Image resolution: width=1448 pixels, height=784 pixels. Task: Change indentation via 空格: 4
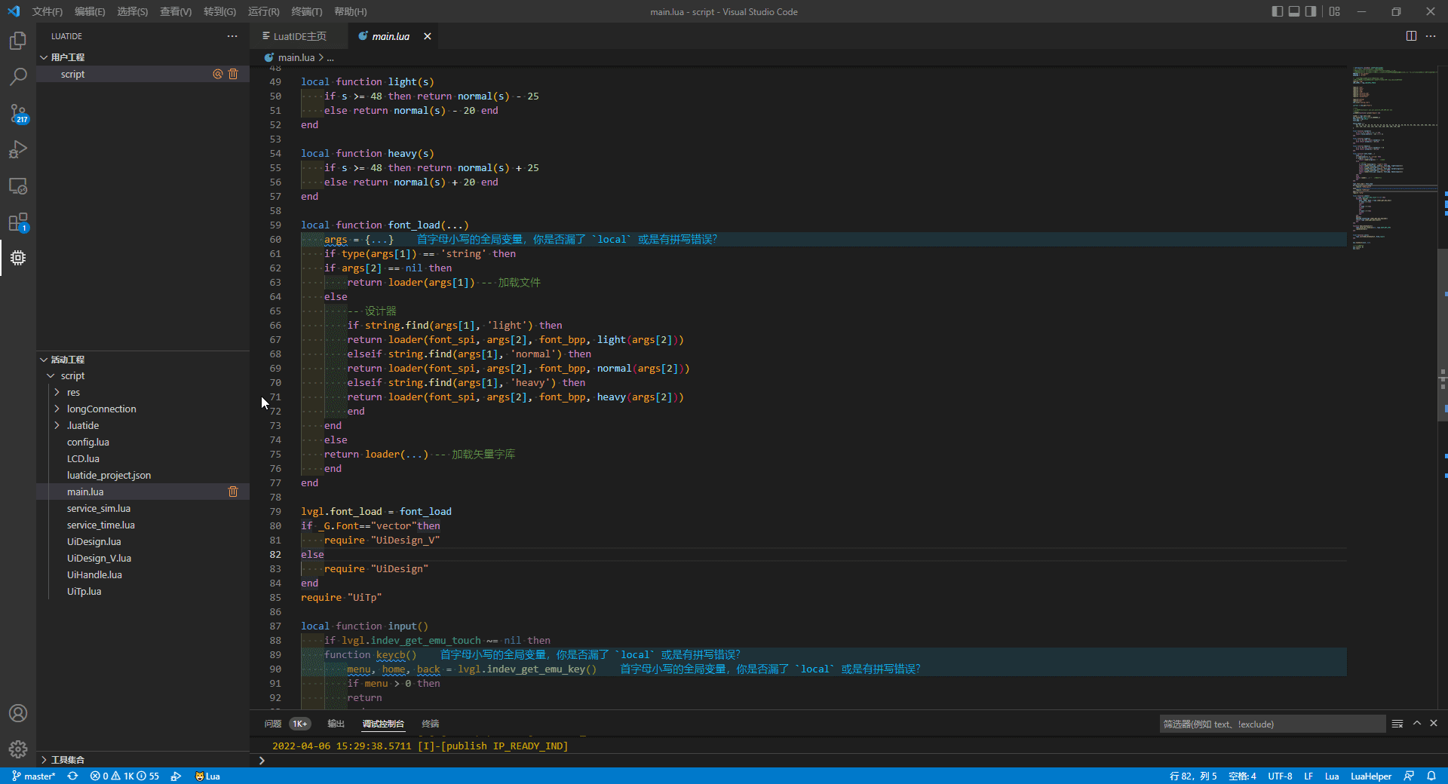[1242, 776]
